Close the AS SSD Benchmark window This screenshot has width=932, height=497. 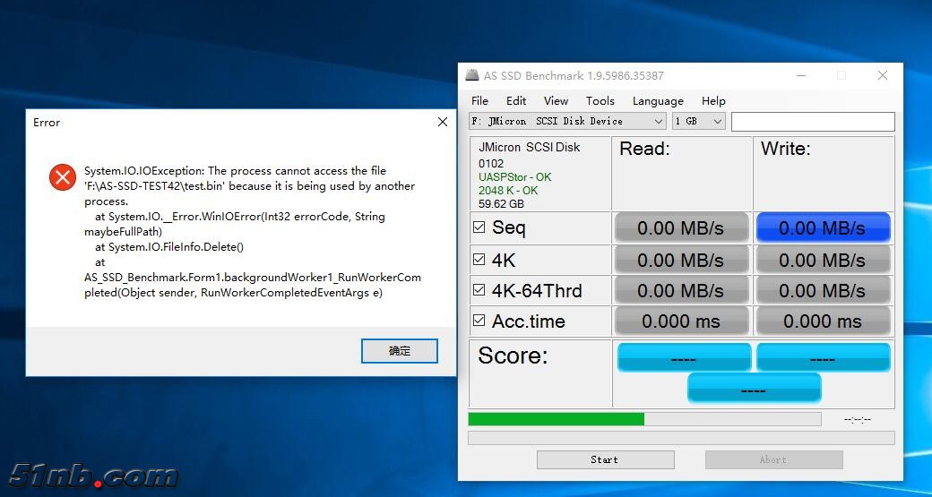pyautogui.click(x=883, y=76)
